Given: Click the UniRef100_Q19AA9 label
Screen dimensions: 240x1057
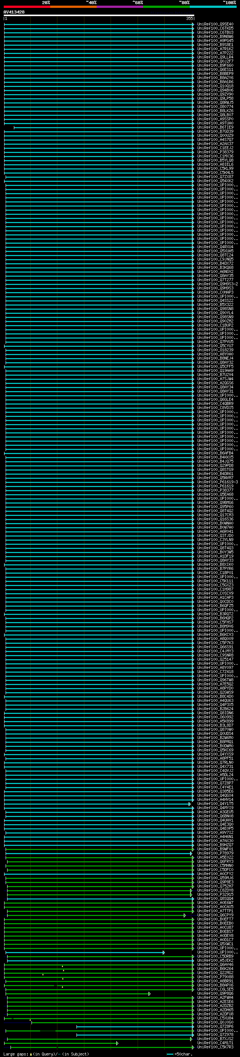Looking at the screenshot, I should point(215,370).
